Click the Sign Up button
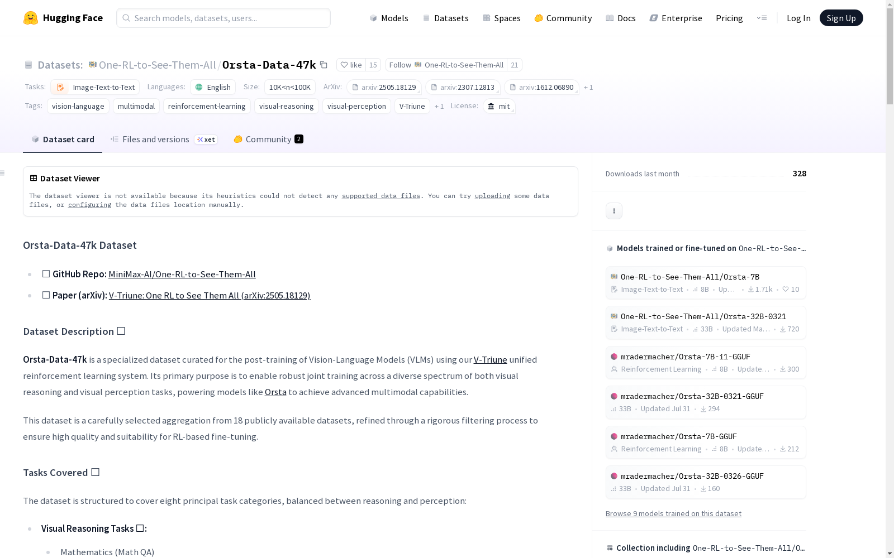This screenshot has height=558, width=894. point(841,18)
